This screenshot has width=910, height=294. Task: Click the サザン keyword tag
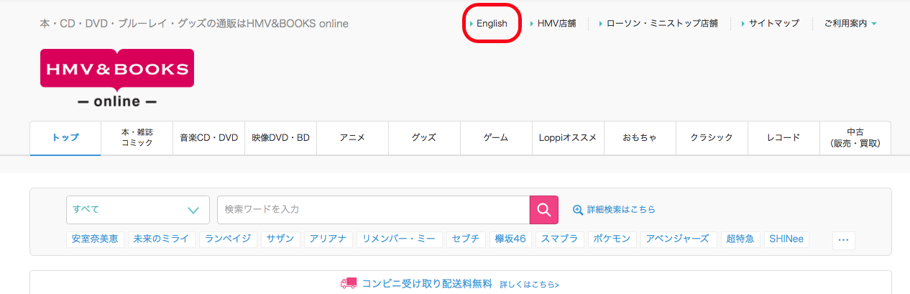click(280, 239)
